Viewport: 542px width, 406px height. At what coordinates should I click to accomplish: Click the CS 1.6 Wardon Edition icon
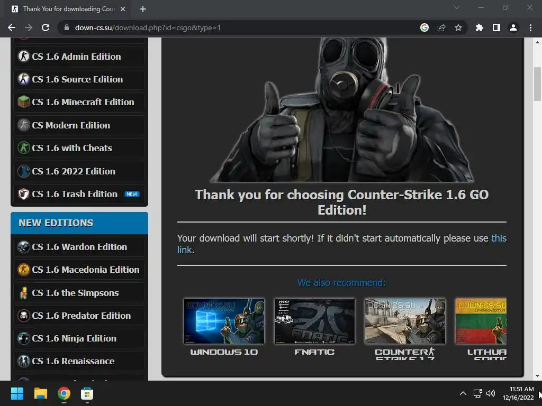pos(23,247)
